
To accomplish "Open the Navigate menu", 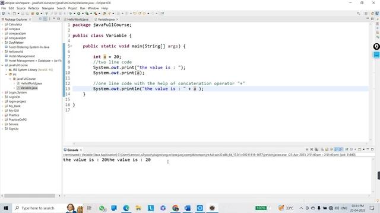I will pos(48,8).
